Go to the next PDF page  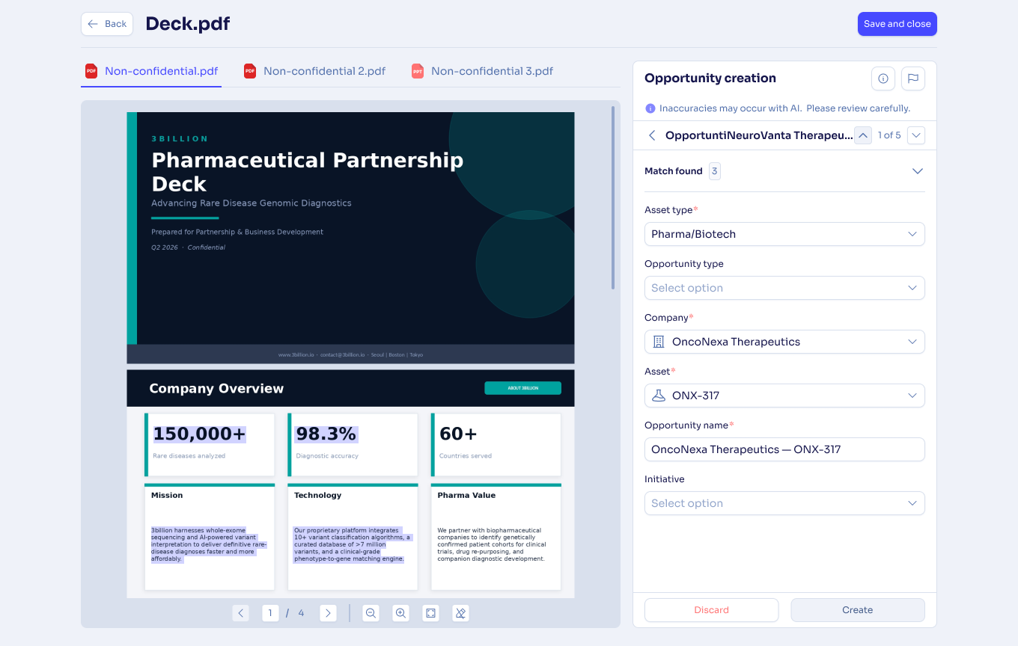tap(328, 613)
